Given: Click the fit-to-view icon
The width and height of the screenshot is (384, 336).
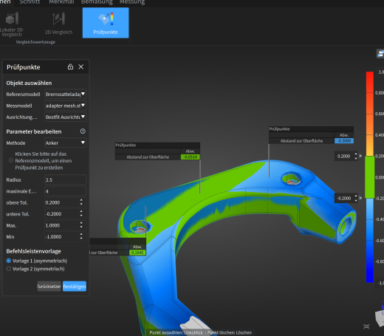Looking at the screenshot, I should coord(366,326).
